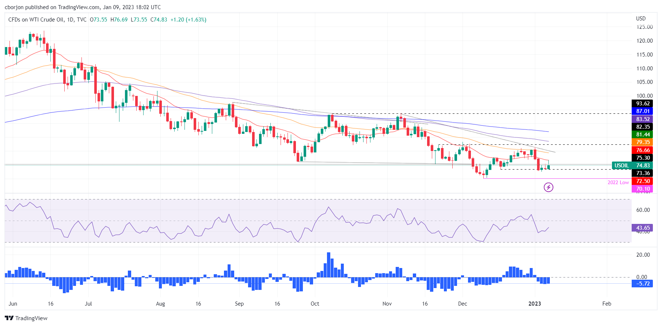662x326 pixels.
Task: Click the black 93.62 price level label
Action: point(643,104)
